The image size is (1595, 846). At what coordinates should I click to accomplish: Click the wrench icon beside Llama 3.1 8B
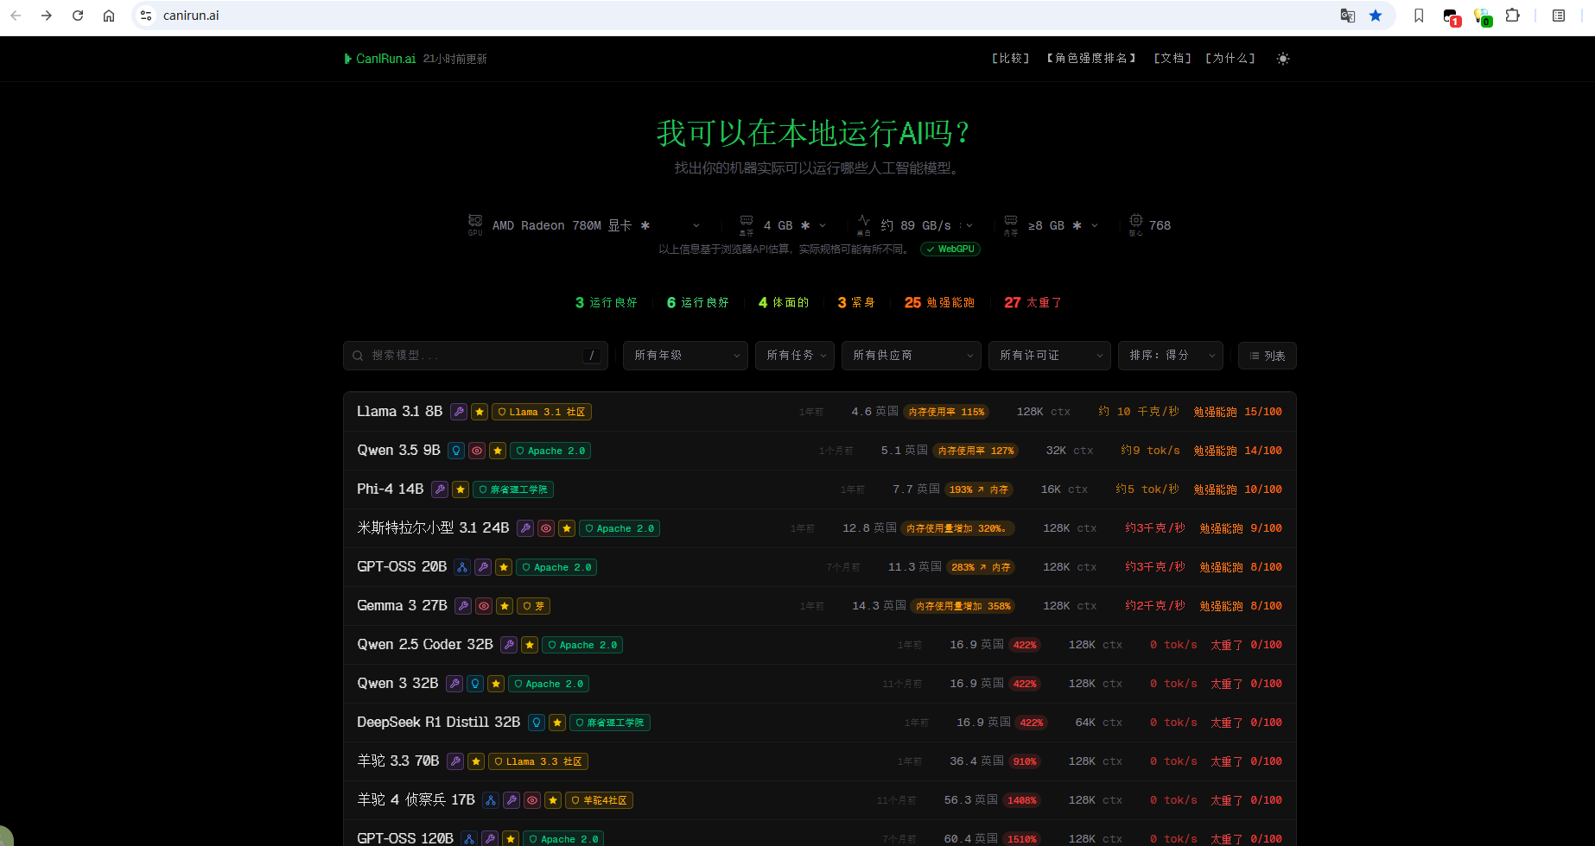pos(459,412)
